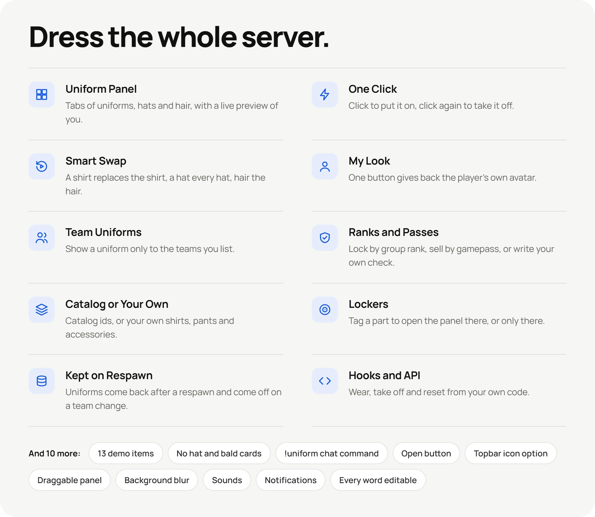Screen dimensions: 595x517
Task: Click 'Lock by group rank, sell by gamepass' description
Action: tap(451, 256)
